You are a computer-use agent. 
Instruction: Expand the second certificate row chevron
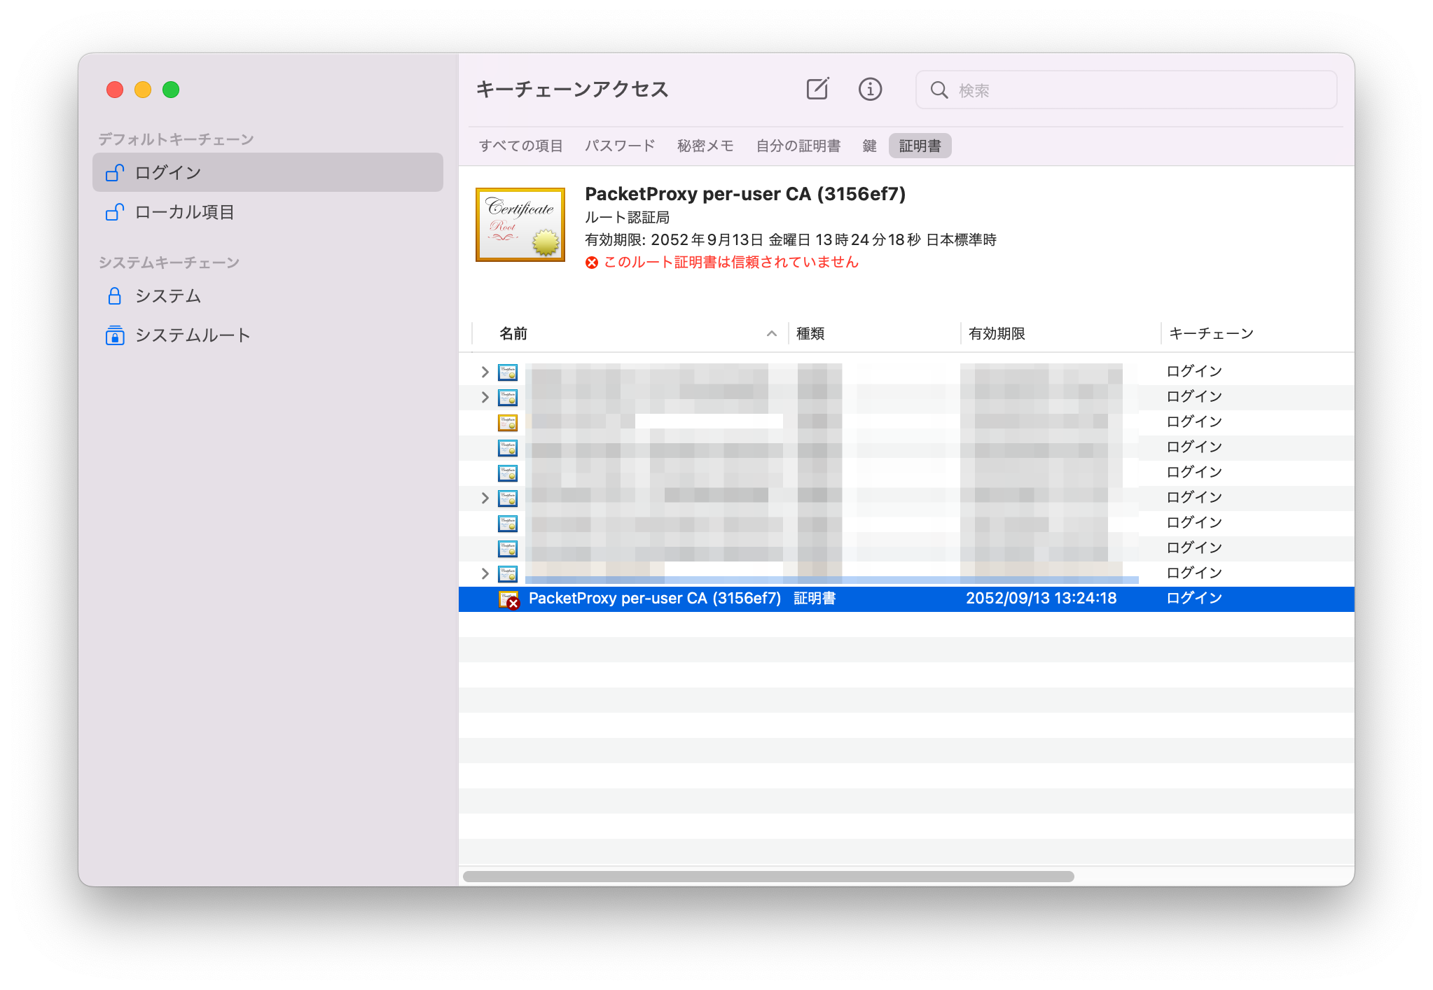[x=485, y=397]
